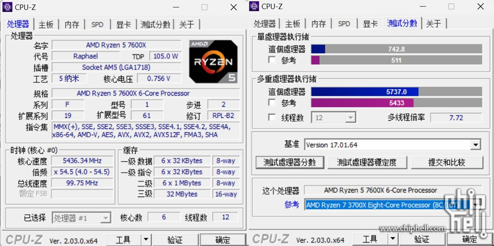Switch to 处理器 tab in right window

pyautogui.click(x=265, y=24)
